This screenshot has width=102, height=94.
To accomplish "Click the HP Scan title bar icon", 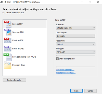I will click(x=2, y=2).
